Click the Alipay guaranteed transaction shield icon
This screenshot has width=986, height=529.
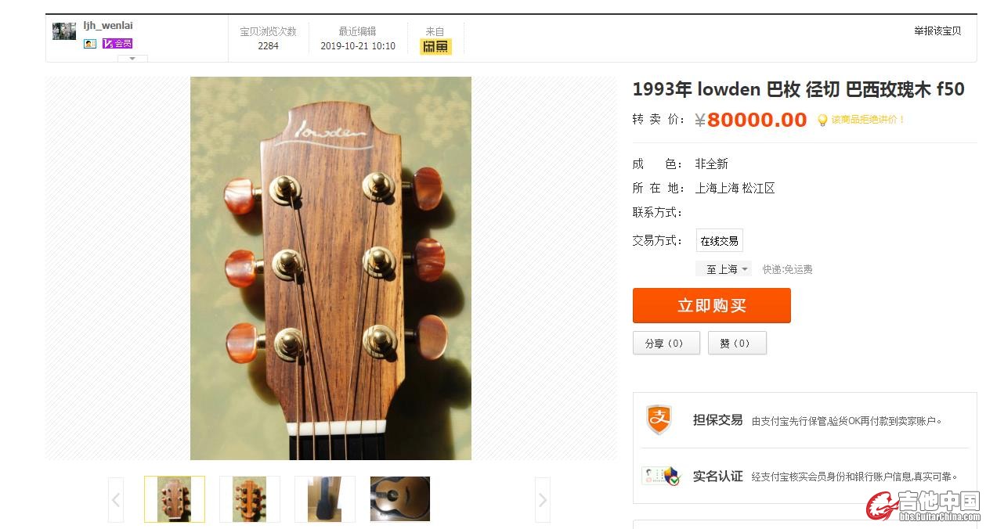pos(659,420)
